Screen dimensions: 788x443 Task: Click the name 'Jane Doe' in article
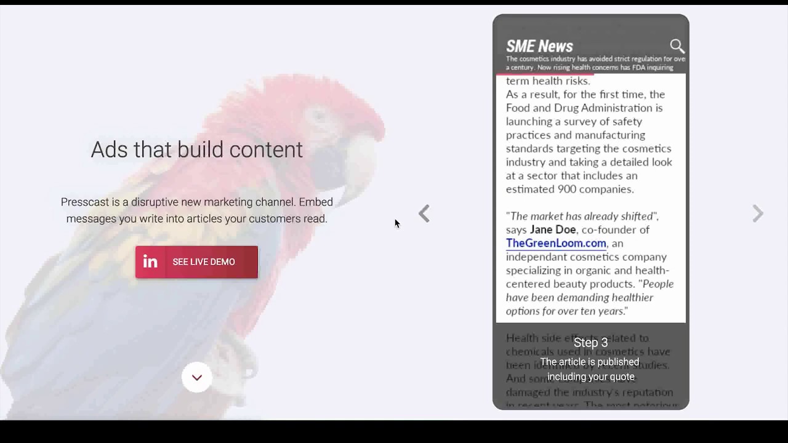click(x=553, y=229)
